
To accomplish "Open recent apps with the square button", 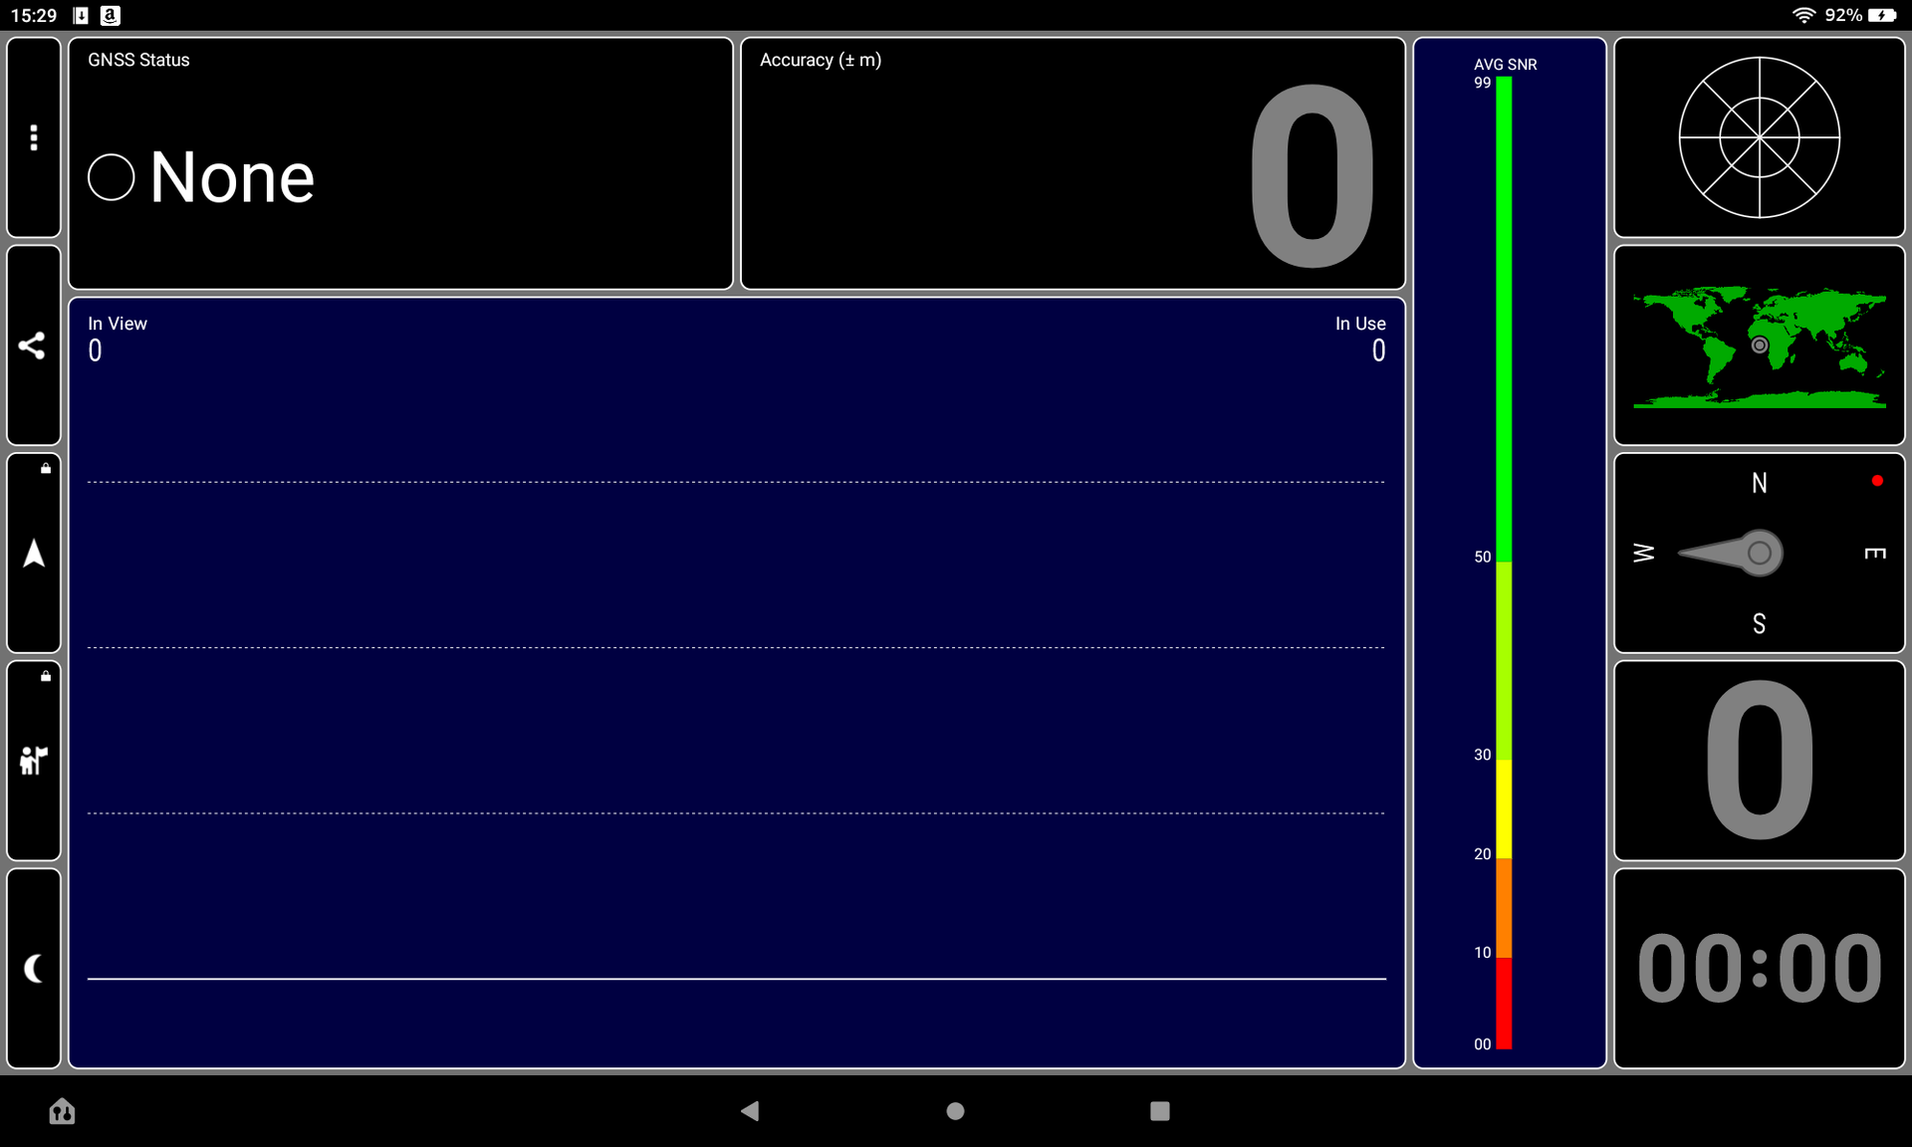I will coord(1159,1111).
